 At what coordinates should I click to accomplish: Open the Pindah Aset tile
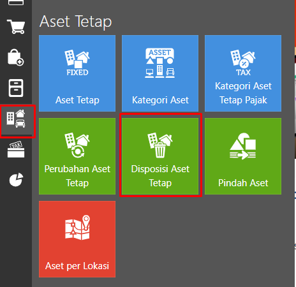243,156
